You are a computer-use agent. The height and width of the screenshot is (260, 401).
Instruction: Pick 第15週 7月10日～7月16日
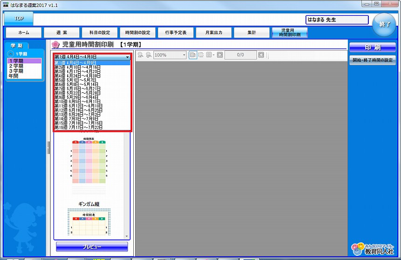(x=92, y=123)
